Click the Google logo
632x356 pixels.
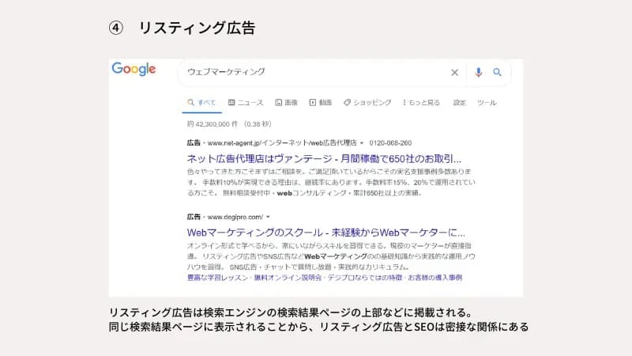pyautogui.click(x=134, y=69)
